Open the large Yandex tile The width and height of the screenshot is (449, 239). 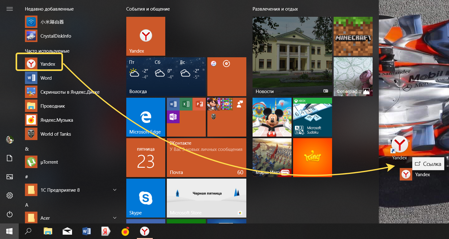(x=146, y=36)
